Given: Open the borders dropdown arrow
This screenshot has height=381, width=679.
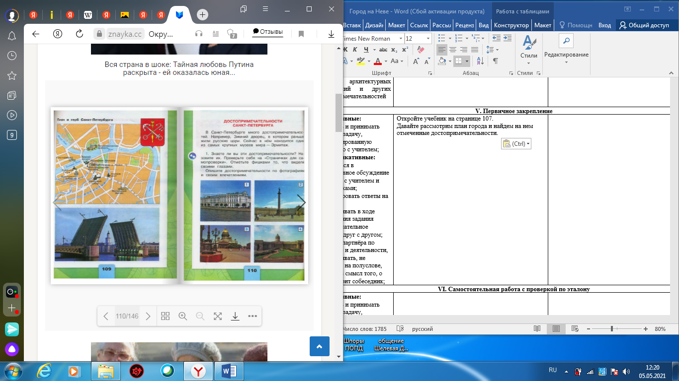Looking at the screenshot, I should [468, 61].
